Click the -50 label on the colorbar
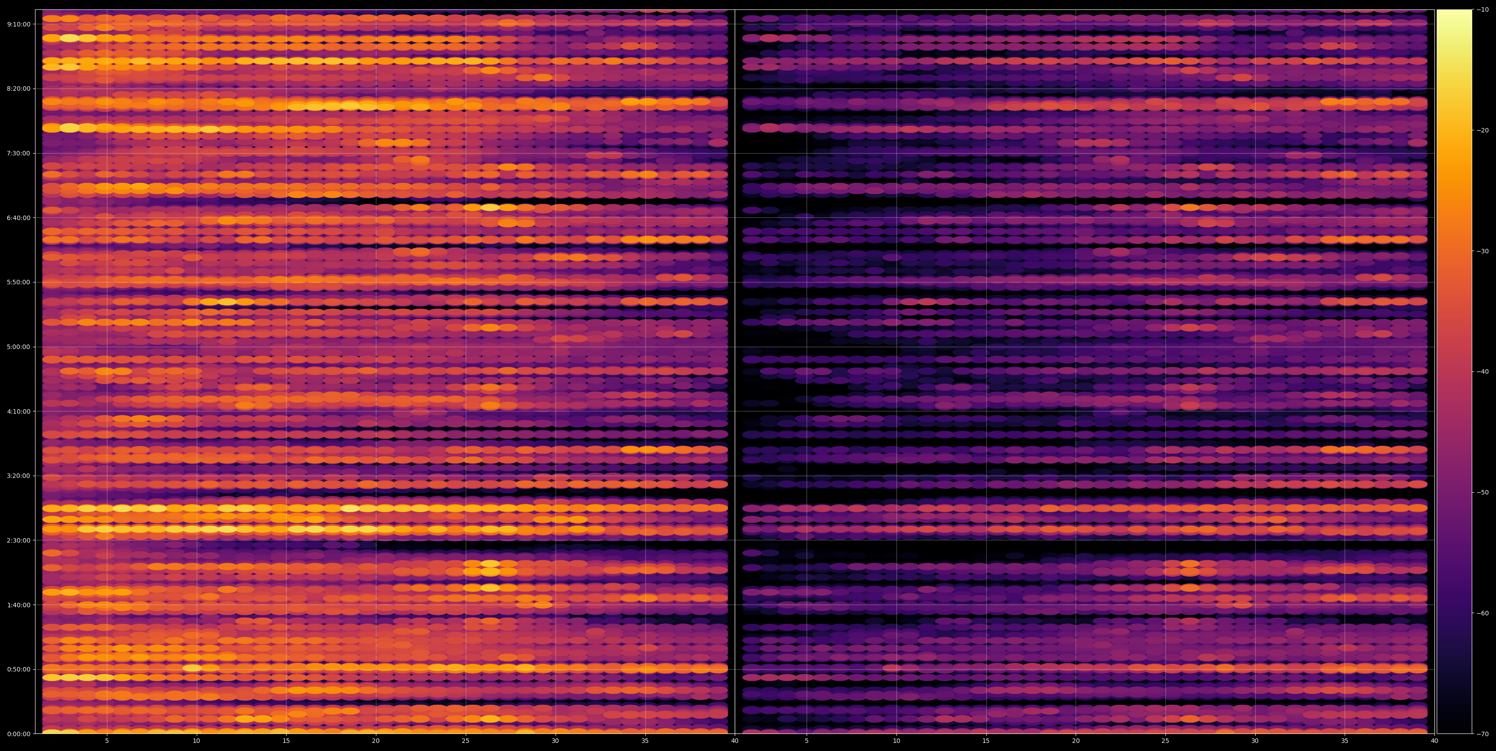This screenshot has height=751, width=1496. click(1482, 493)
